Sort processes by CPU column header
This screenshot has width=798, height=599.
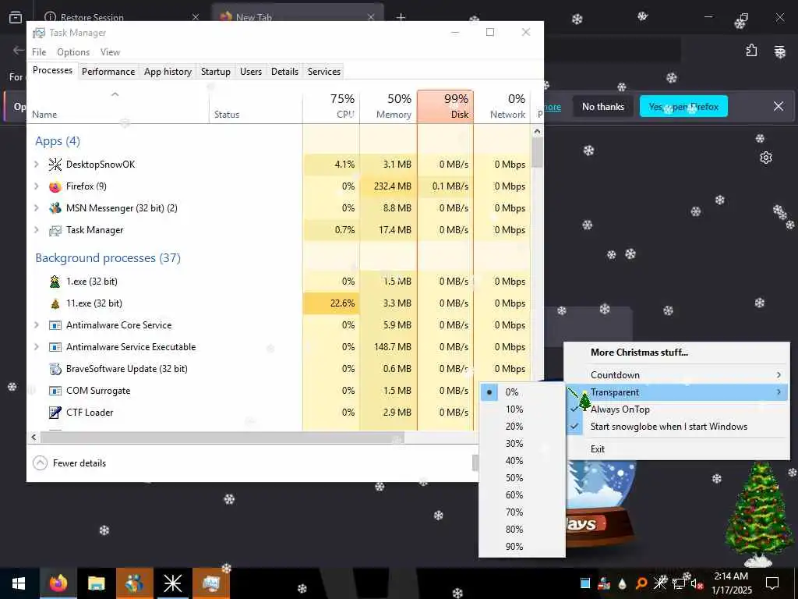[x=331, y=106]
